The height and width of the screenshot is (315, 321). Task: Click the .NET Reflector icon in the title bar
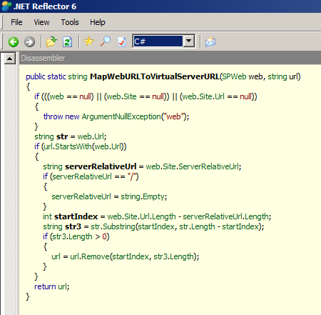[x=6, y=6]
